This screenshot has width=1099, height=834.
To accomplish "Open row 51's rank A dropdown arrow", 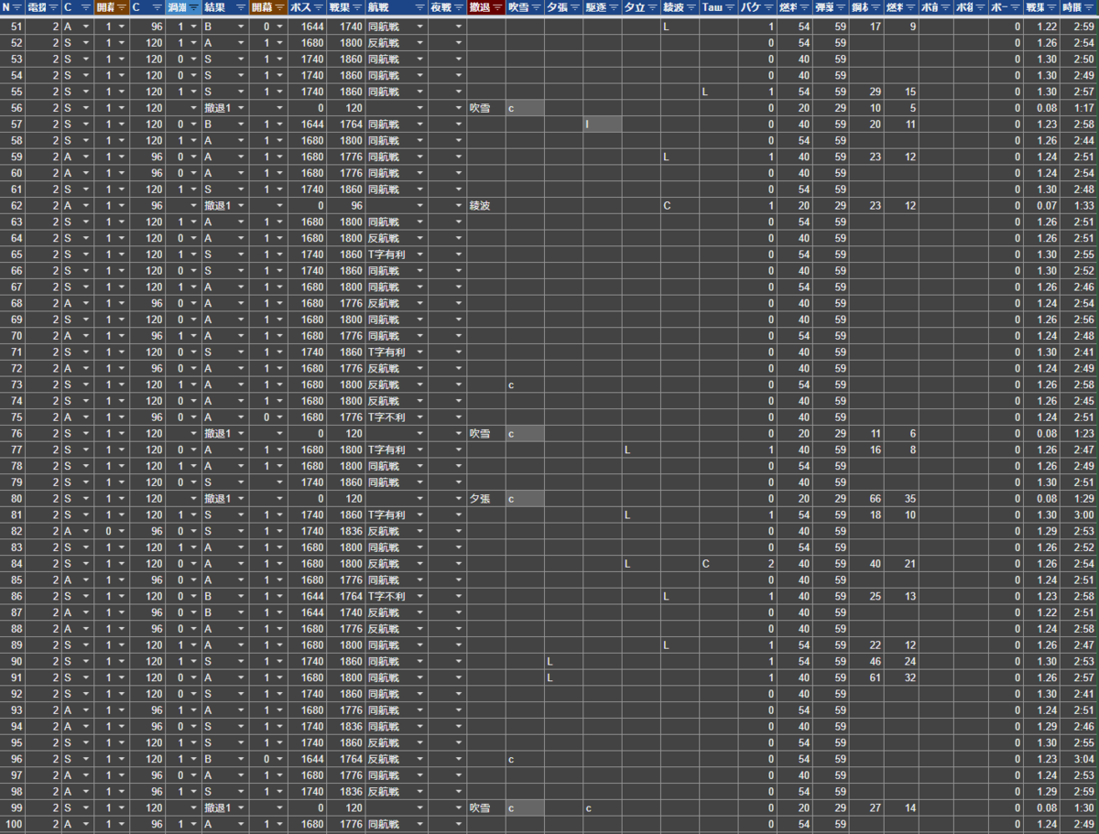I will (86, 27).
